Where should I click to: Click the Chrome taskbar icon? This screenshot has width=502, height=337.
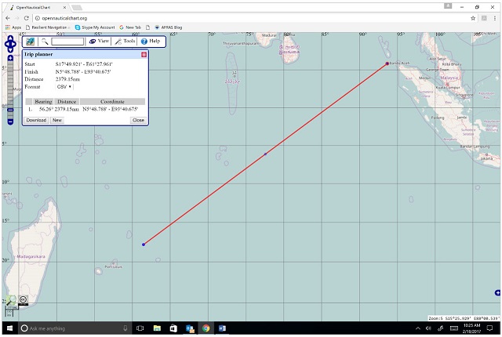tap(206, 328)
